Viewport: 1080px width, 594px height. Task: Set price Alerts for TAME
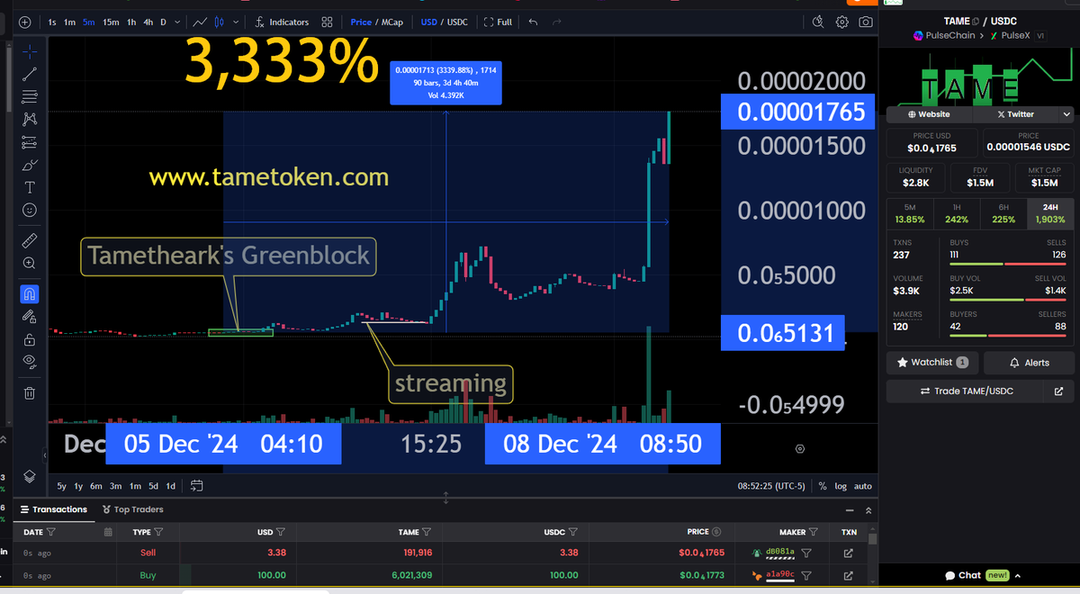1030,362
